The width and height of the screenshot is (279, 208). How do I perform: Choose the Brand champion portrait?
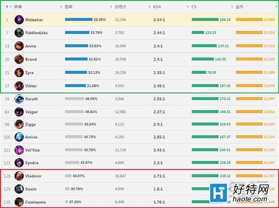coord(19,59)
